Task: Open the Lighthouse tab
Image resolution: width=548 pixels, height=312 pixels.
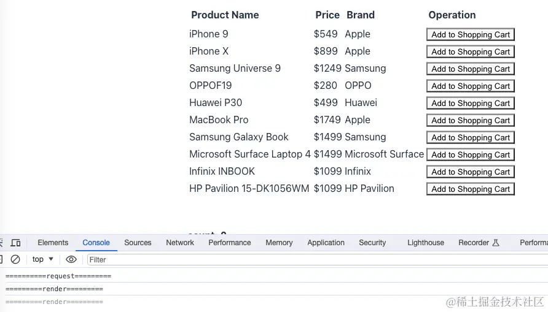Action: tap(426, 243)
